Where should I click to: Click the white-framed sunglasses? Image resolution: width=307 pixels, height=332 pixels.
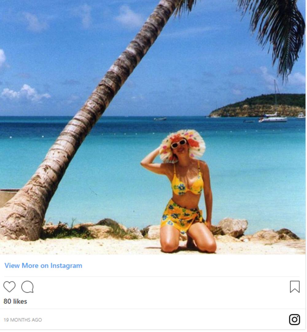point(178,143)
